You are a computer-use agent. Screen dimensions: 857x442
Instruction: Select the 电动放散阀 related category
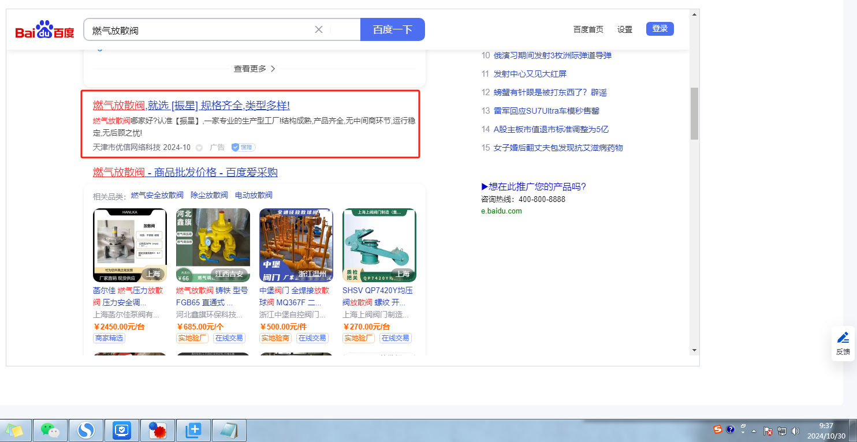[254, 195]
